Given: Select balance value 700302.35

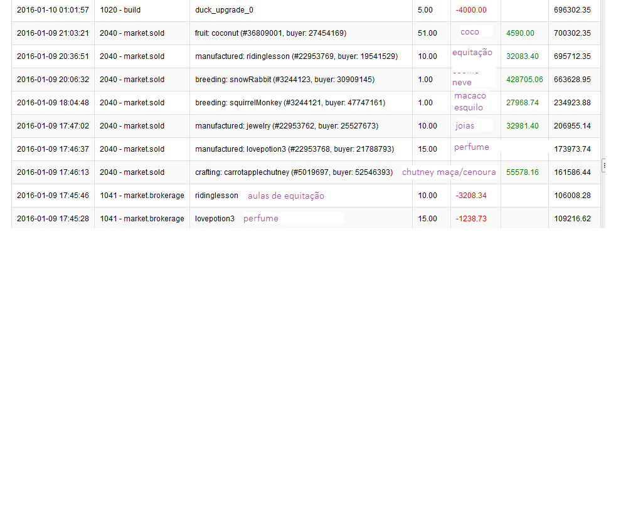Looking at the screenshot, I should (x=572, y=33).
